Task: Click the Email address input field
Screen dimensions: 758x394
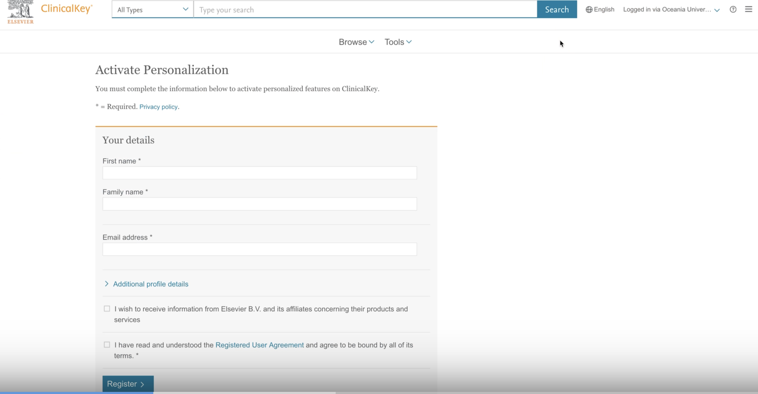Action: point(260,249)
